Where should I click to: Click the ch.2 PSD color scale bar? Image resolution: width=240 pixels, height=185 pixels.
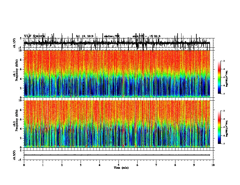(219, 127)
